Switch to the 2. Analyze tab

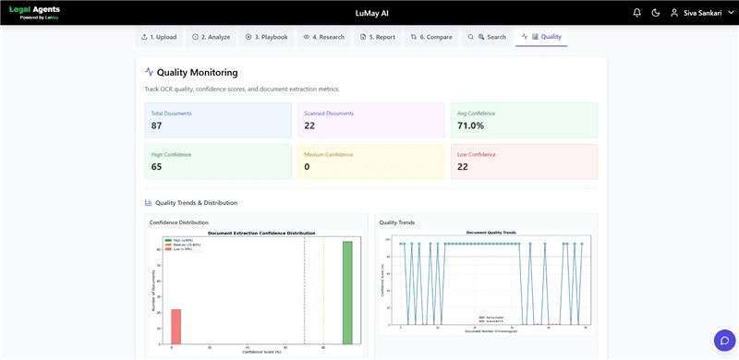[212, 37]
